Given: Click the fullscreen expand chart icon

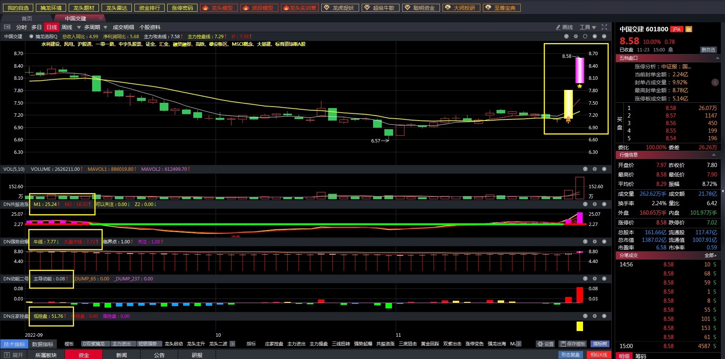Looking at the screenshot, I should [x=604, y=27].
